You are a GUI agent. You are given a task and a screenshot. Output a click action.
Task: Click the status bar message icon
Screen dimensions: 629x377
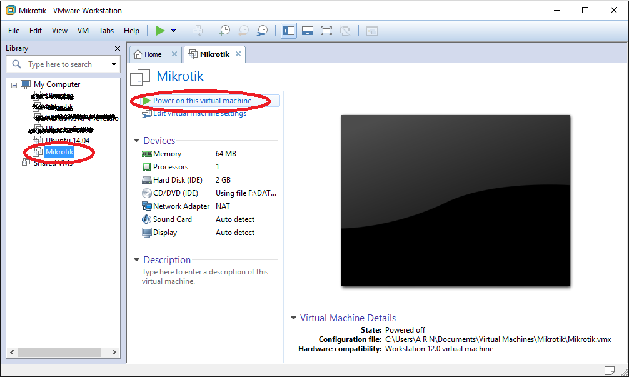(x=610, y=370)
